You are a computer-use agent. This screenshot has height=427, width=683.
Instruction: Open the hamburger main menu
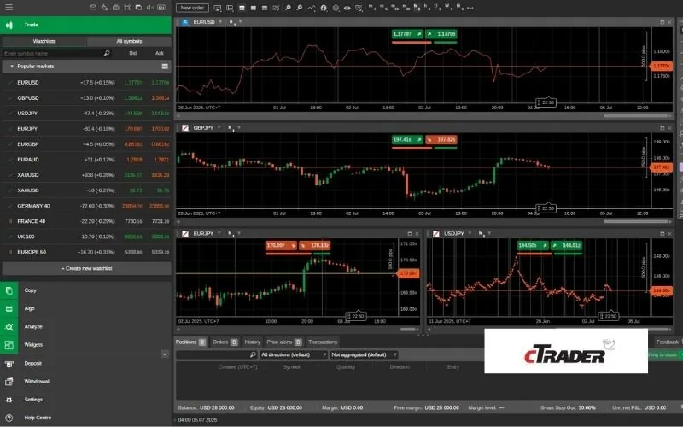(9, 8)
